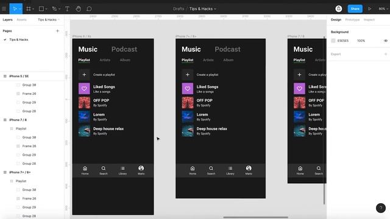390x219 pixels.
Task: Click the Podcast heading in the middle frame
Action: coord(227,49)
